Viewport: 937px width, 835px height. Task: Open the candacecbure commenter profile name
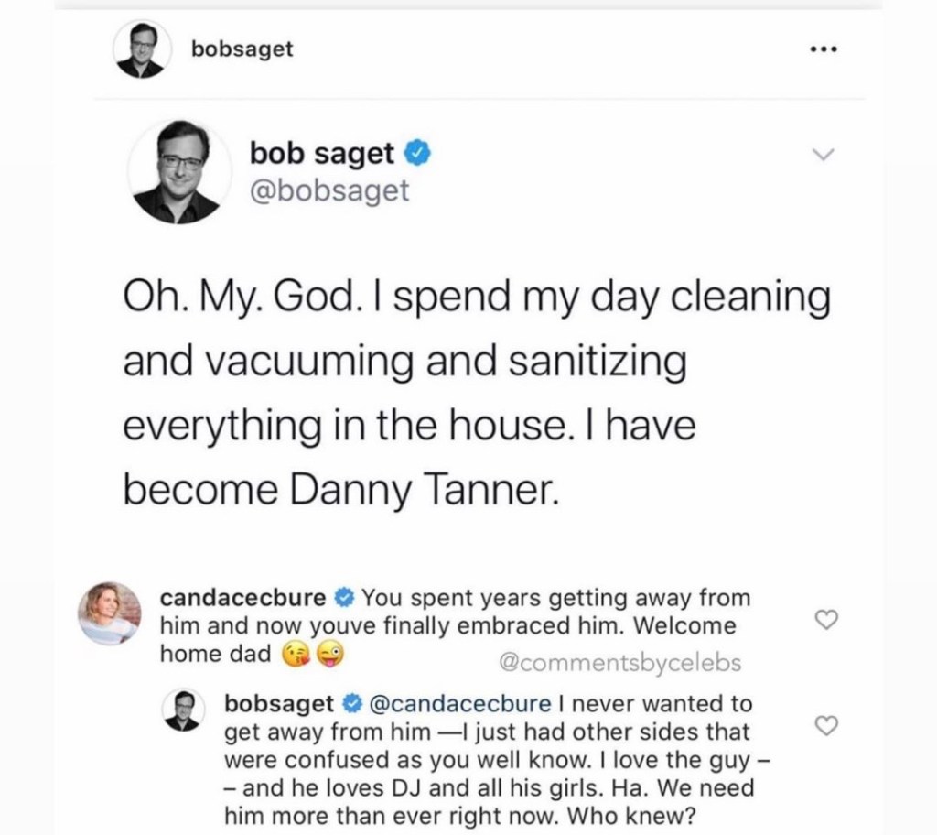click(242, 599)
